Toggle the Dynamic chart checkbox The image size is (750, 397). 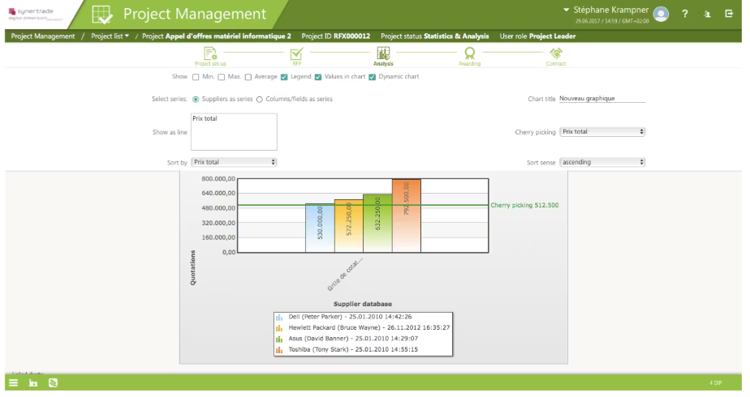click(x=372, y=77)
